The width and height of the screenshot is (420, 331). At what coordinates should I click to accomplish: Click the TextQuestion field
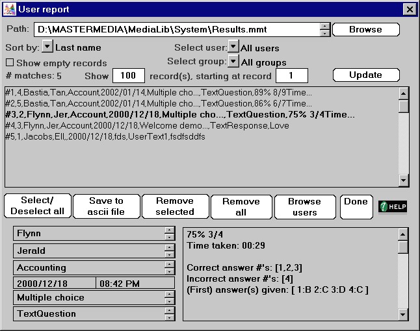coord(90,313)
